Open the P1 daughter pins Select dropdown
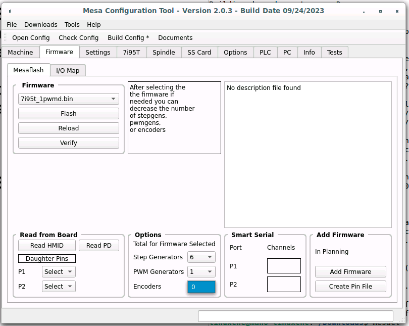The image size is (409, 326). pos(59,272)
